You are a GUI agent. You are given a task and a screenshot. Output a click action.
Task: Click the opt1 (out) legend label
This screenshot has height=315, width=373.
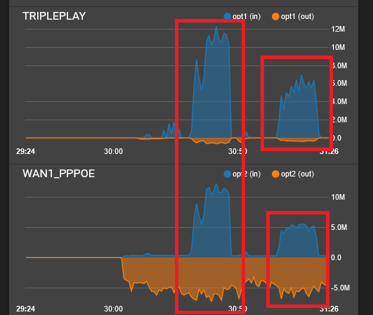click(297, 16)
